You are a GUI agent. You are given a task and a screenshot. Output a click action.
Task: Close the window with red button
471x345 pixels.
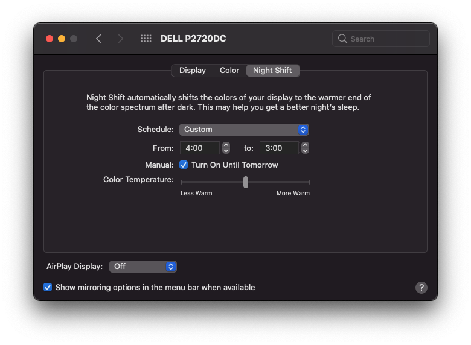[50, 39]
